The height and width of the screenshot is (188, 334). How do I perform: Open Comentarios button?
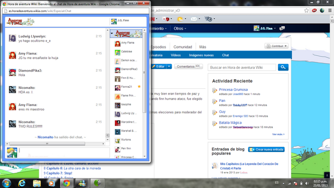point(188,66)
